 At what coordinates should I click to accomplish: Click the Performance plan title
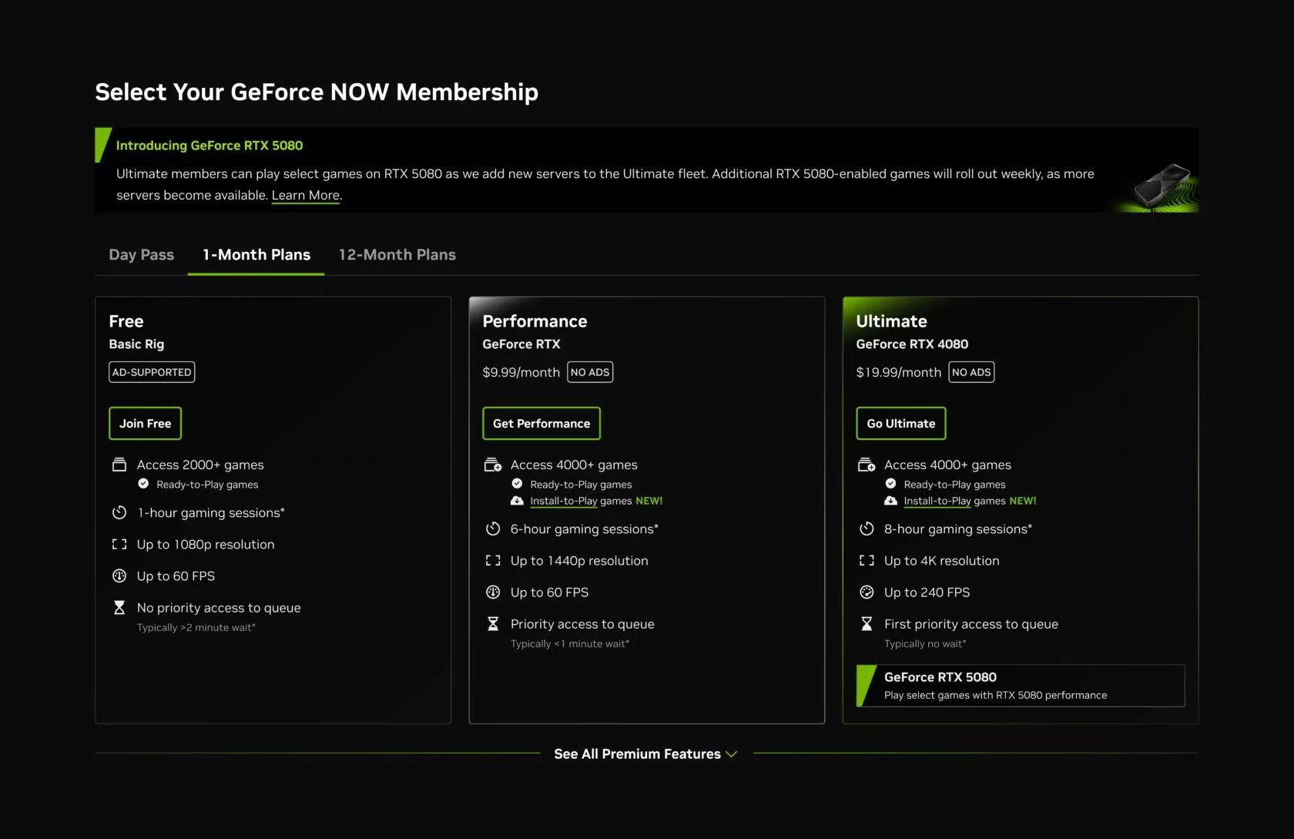click(535, 321)
